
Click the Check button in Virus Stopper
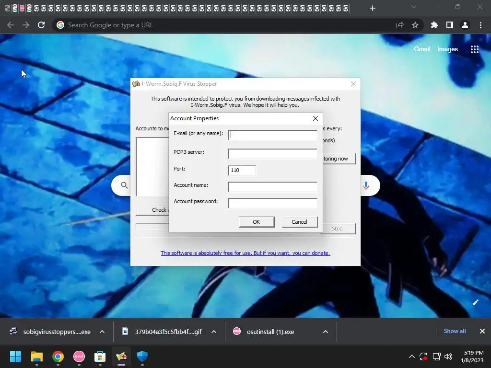click(x=152, y=210)
